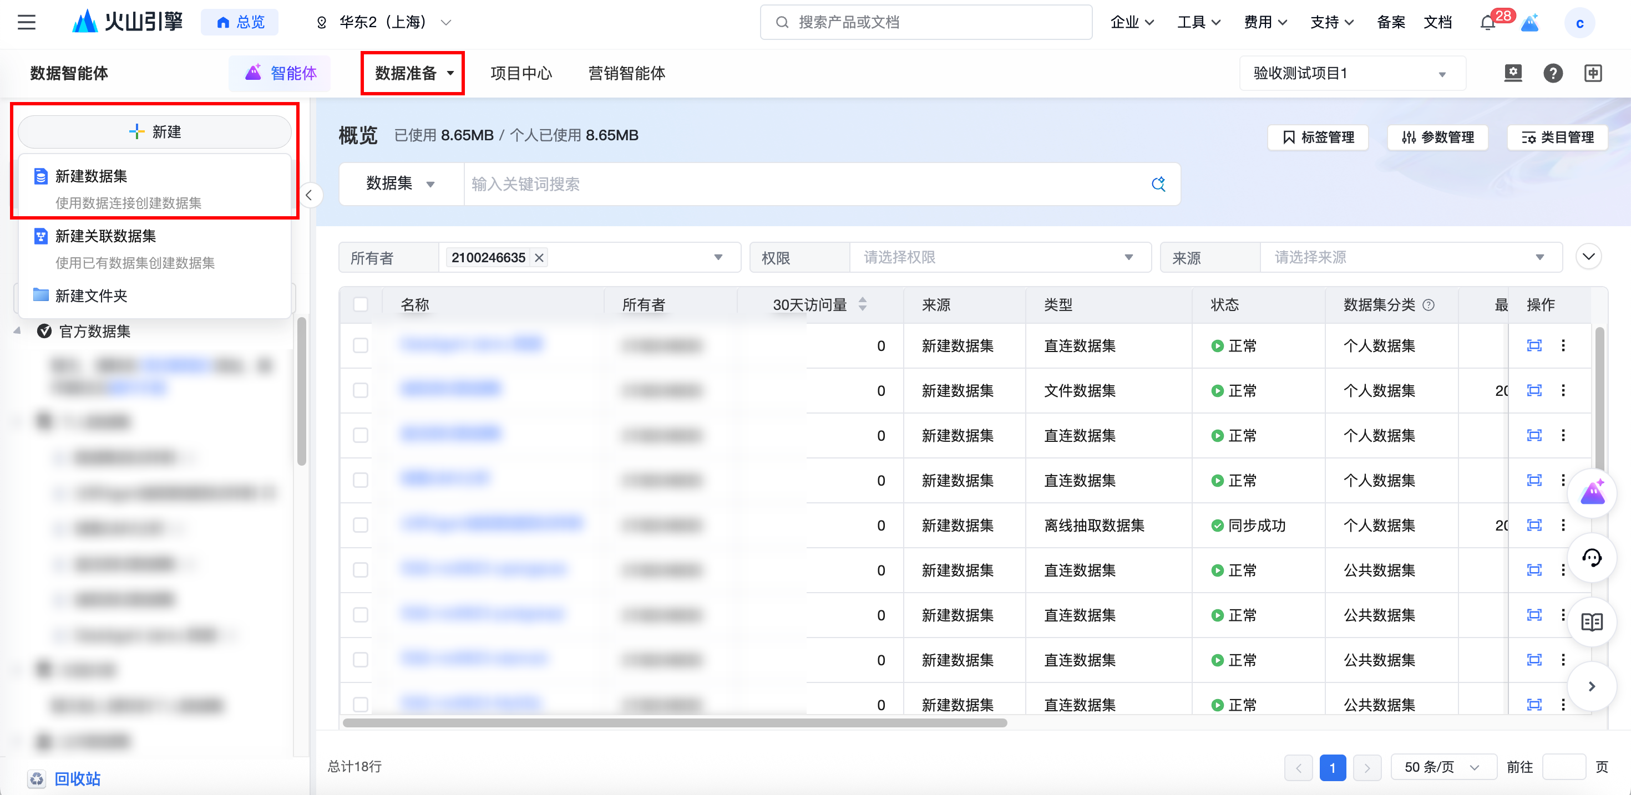The image size is (1631, 795).
Task: Open the hamburger navigation menu
Action: [26, 23]
